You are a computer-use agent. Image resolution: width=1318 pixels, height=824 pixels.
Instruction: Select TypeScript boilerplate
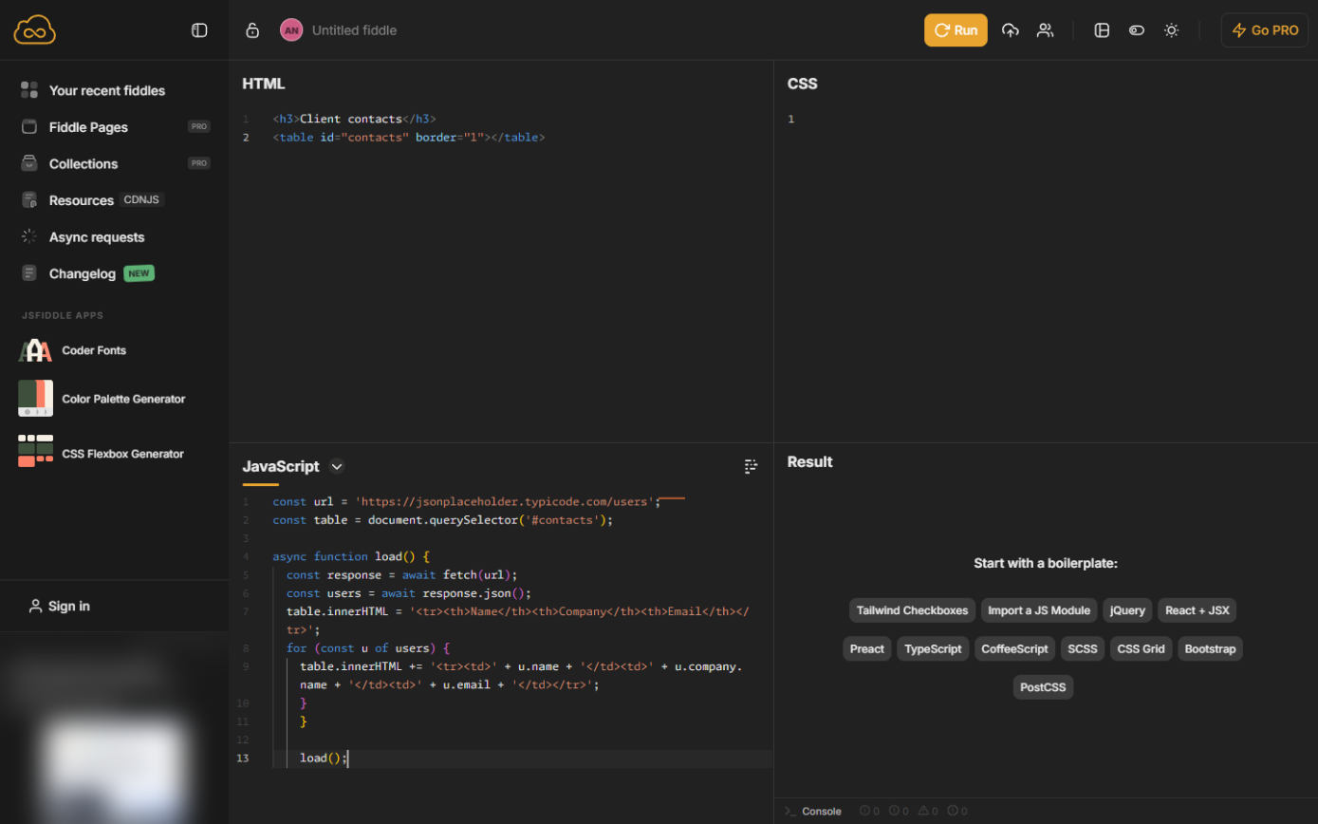point(933,648)
